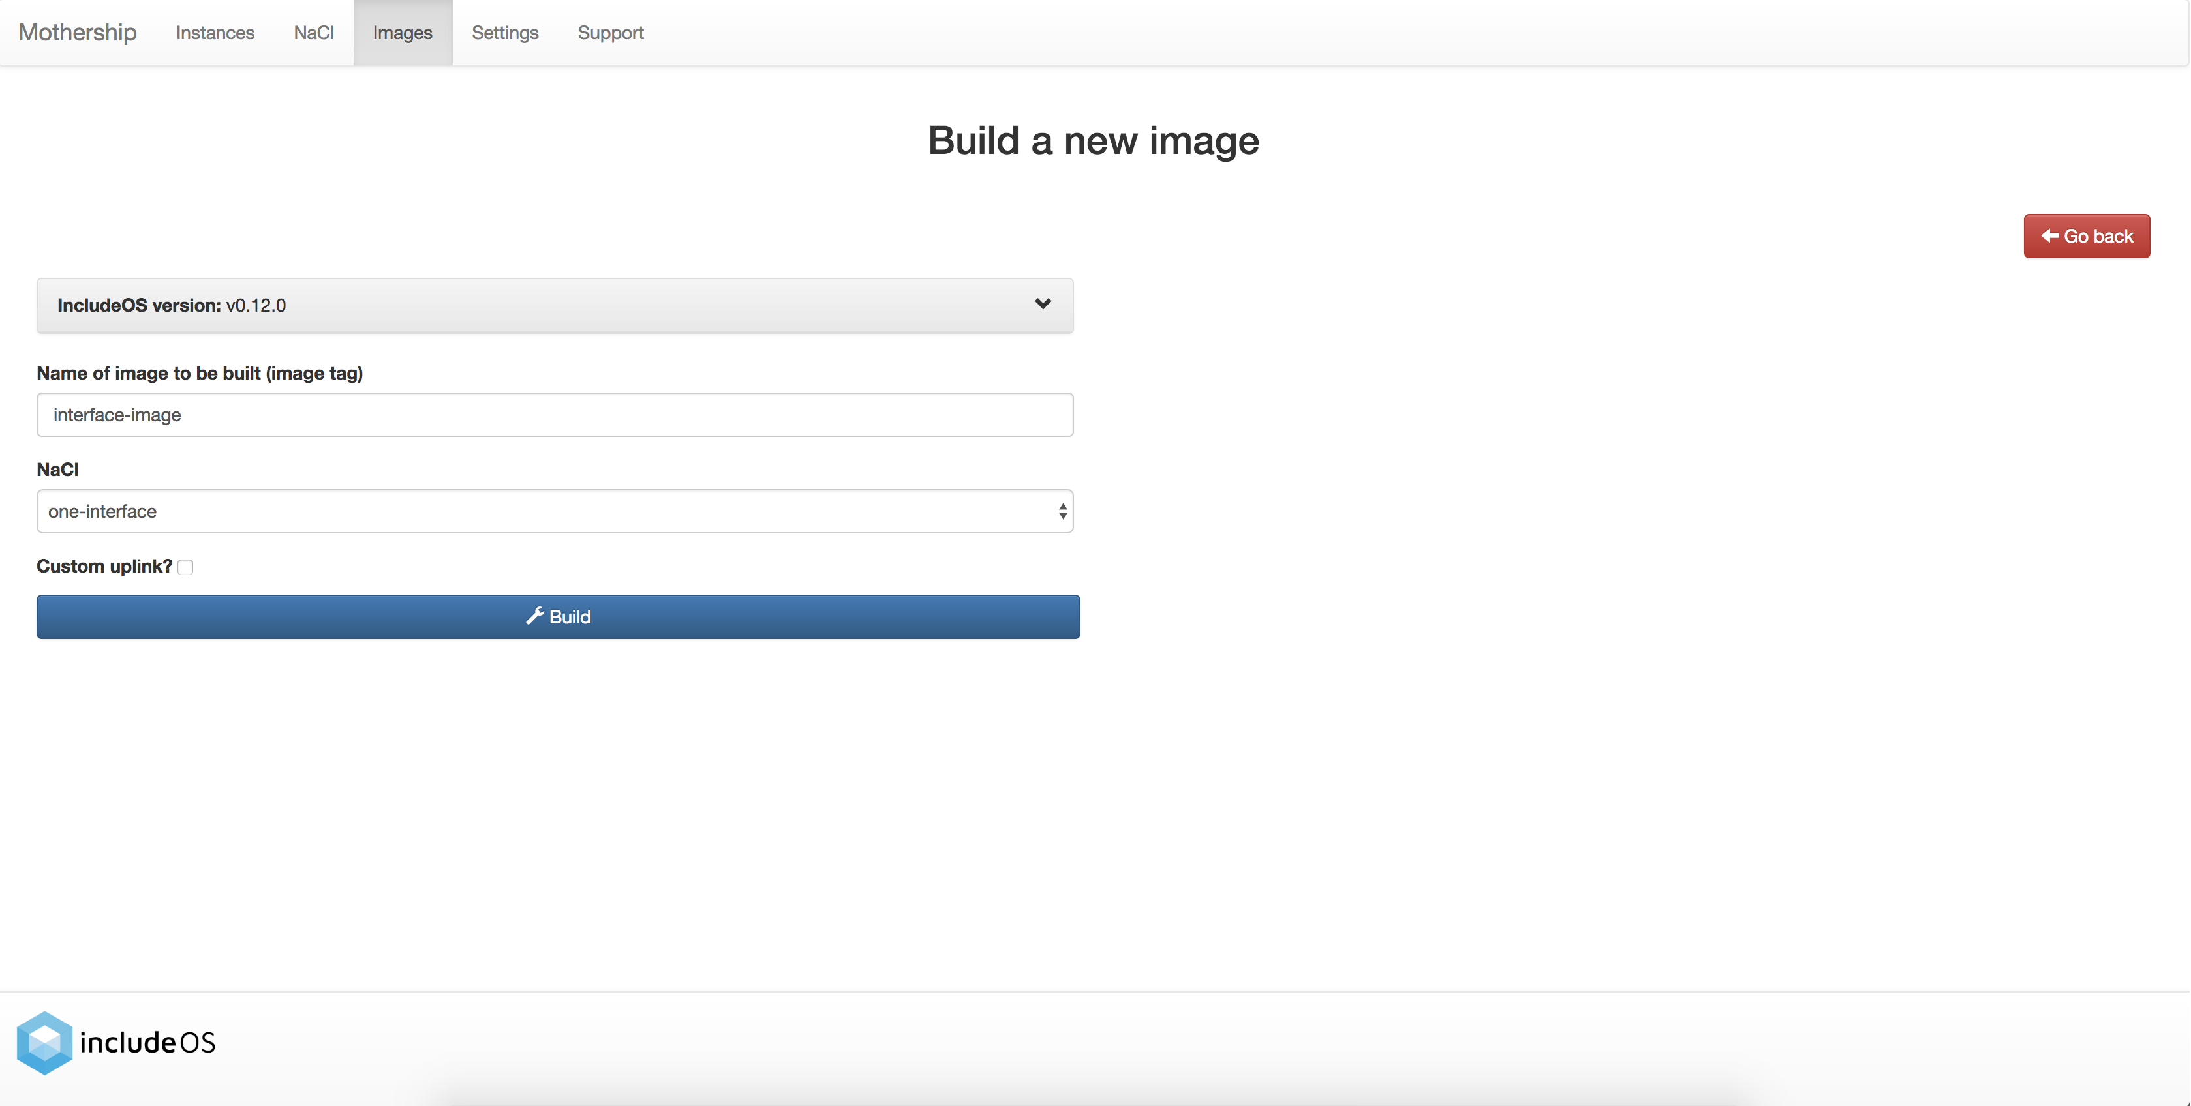Go to the Instances tab
This screenshot has height=1106, width=2191.
tap(215, 33)
